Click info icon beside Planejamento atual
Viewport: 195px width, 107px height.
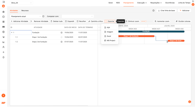click(x=43, y=16)
